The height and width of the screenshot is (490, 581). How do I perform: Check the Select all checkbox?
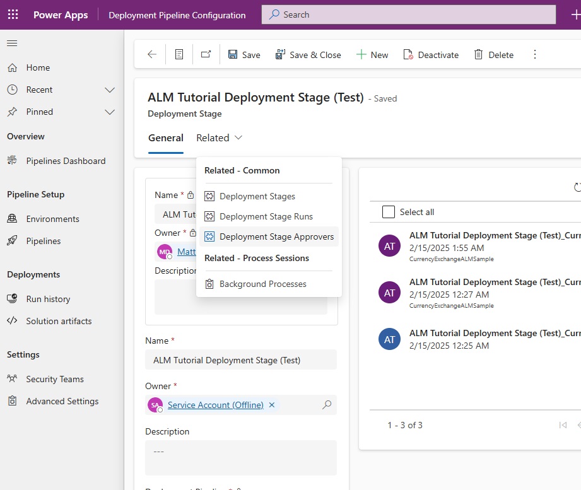pyautogui.click(x=389, y=212)
